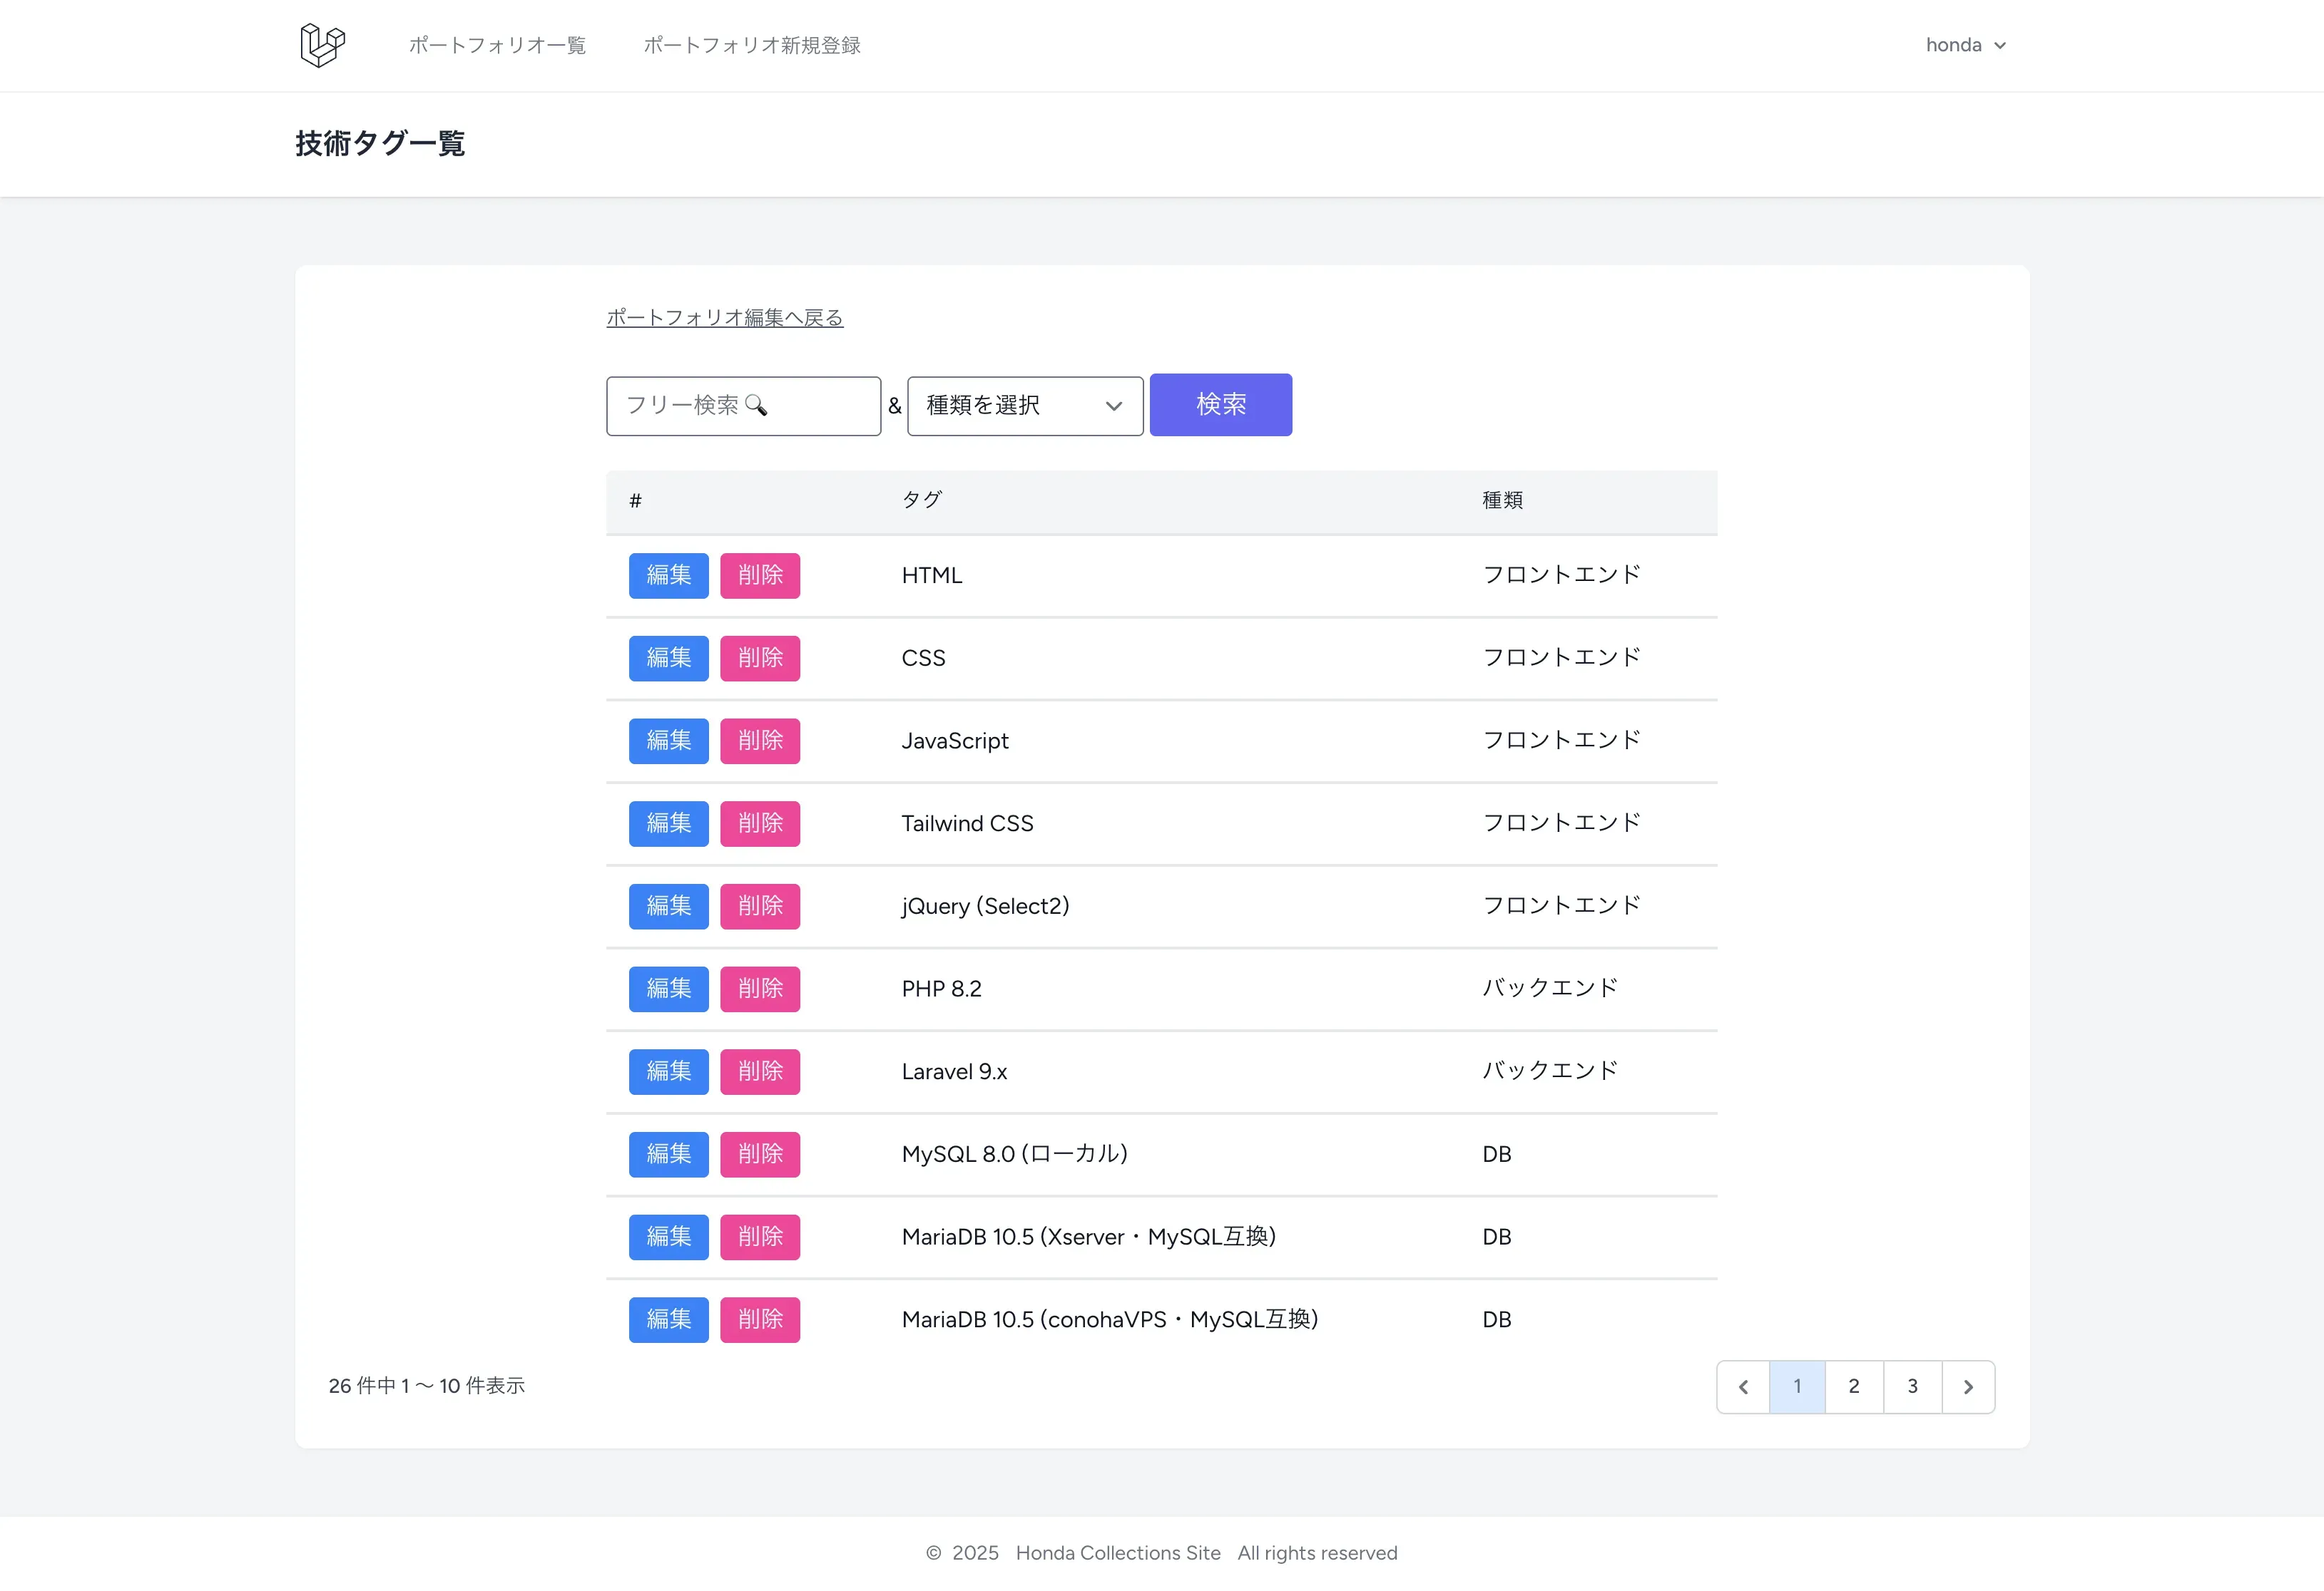Open ポートフォリオ一覧 navigation item
The height and width of the screenshot is (1591, 2324).
tap(497, 45)
